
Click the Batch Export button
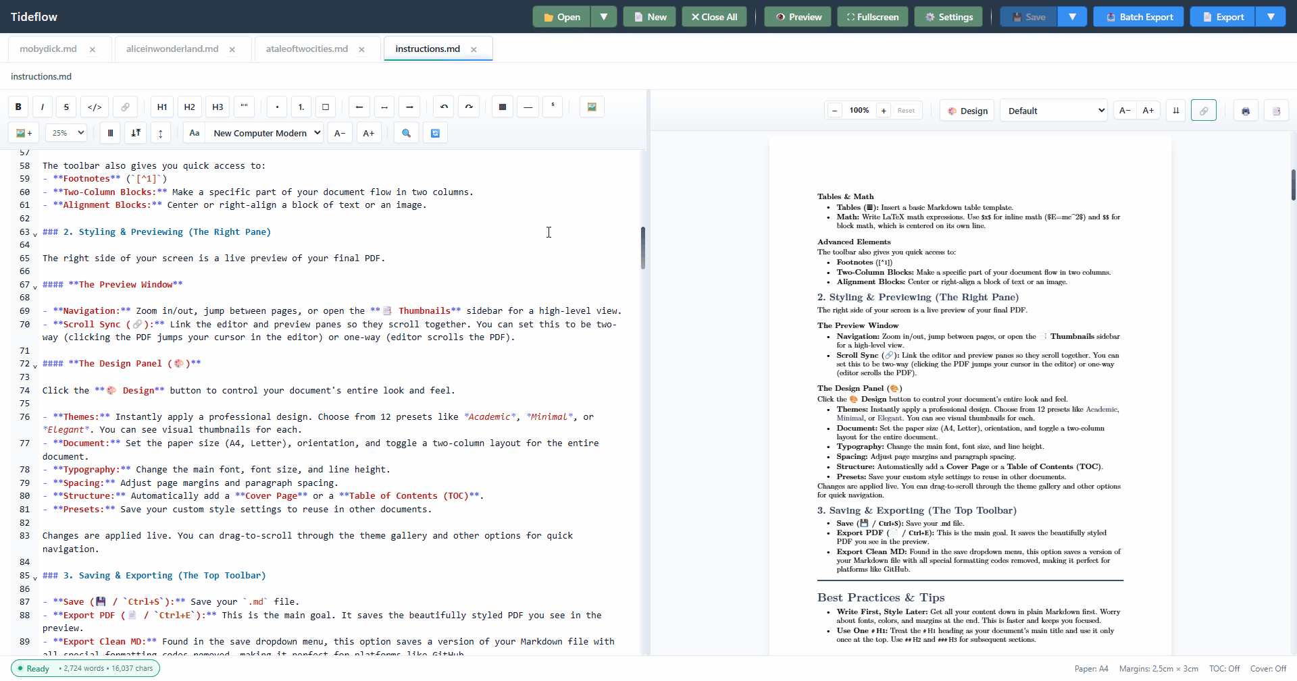[x=1138, y=17]
